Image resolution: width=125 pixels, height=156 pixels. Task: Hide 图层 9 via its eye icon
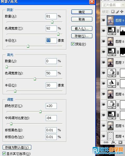tap(103, 20)
